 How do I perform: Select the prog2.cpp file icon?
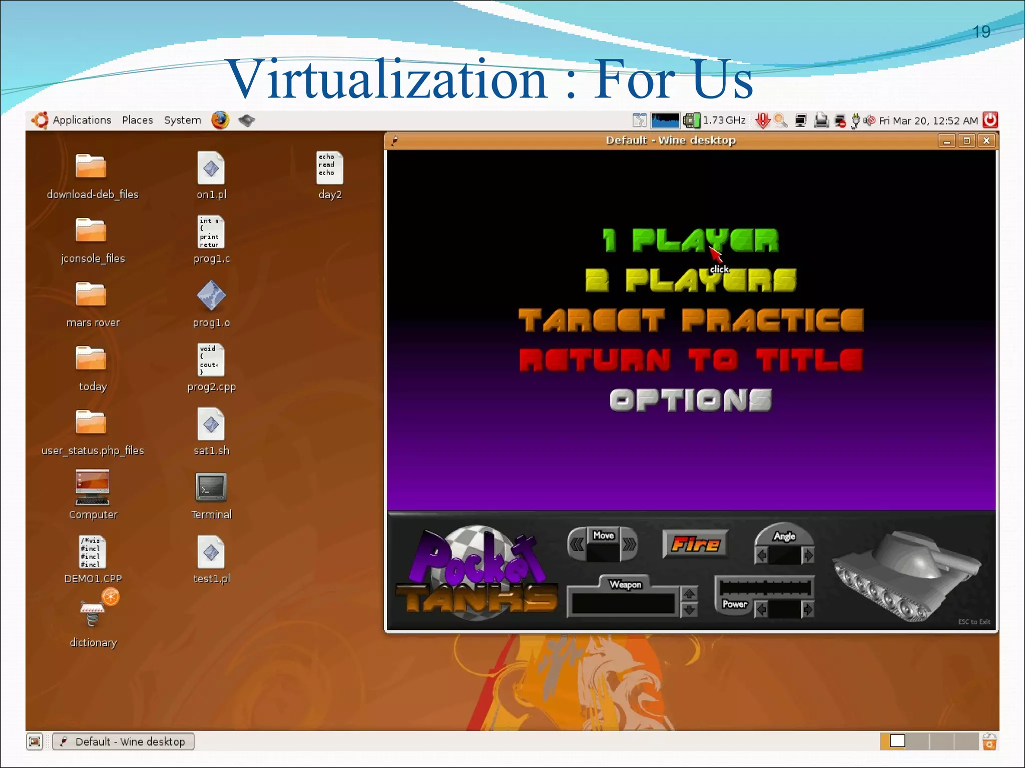click(x=211, y=359)
